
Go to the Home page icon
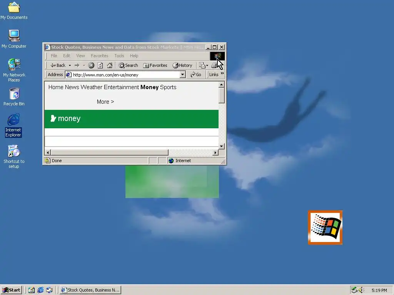tap(110, 65)
